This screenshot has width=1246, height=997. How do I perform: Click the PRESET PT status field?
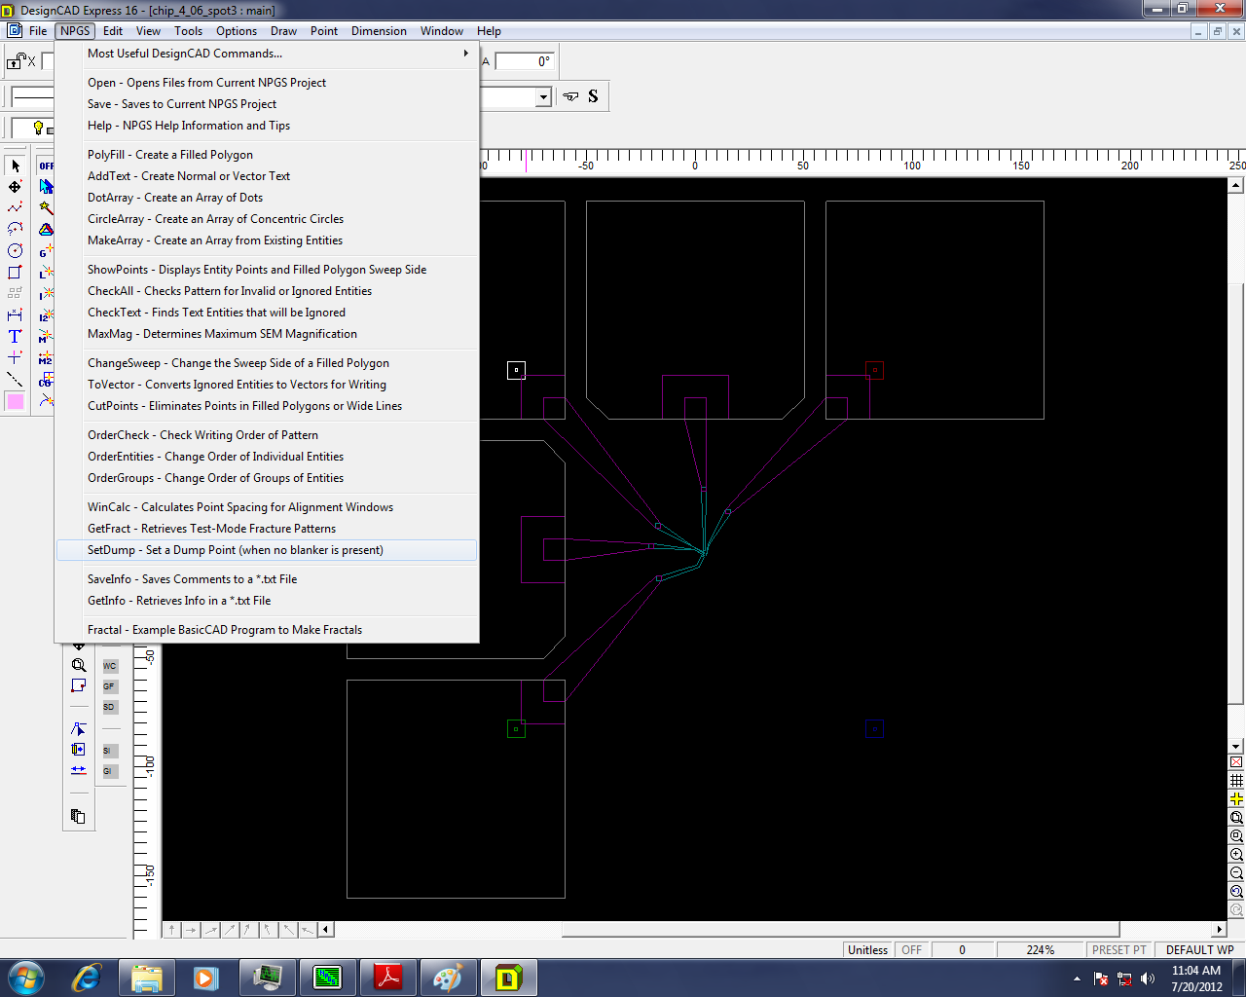point(1119,950)
